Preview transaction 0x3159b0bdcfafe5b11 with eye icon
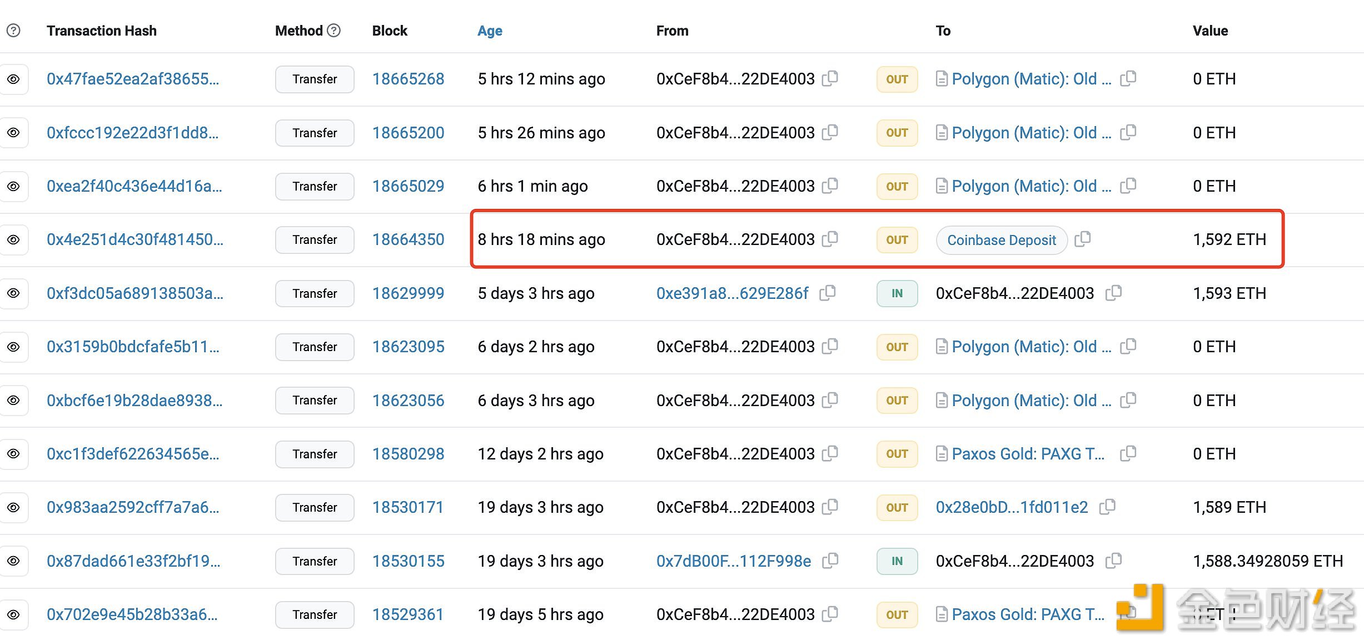This screenshot has width=1364, height=640. 13,347
